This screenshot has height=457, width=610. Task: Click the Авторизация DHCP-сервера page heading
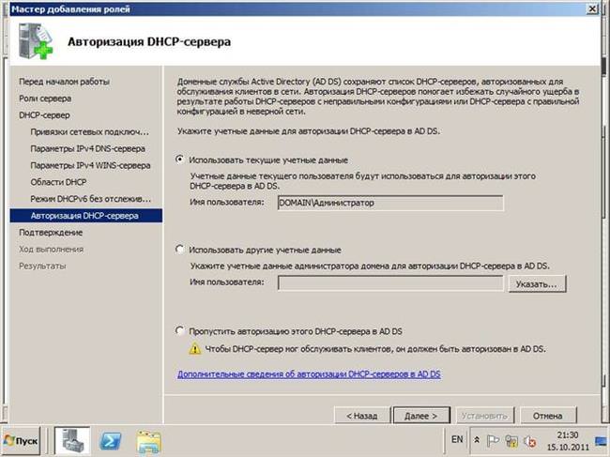[149, 41]
